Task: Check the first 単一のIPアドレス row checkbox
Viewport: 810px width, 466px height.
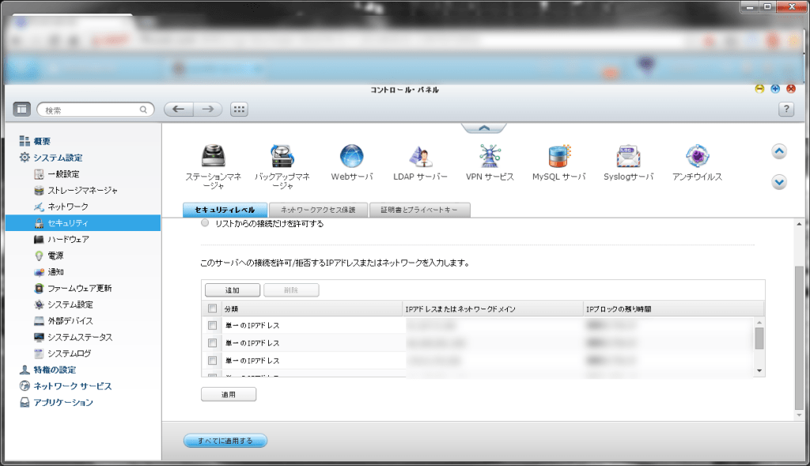Action: click(x=212, y=325)
